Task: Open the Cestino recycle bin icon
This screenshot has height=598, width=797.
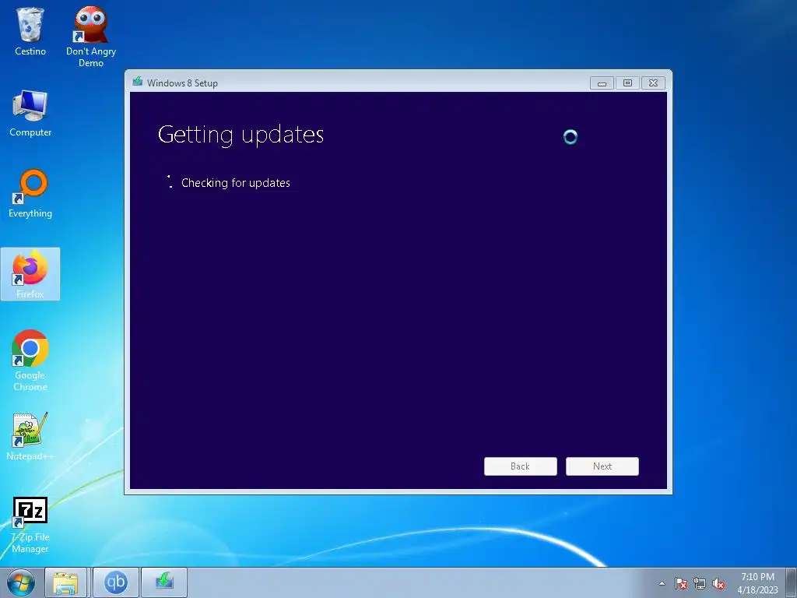Action: coord(30,31)
